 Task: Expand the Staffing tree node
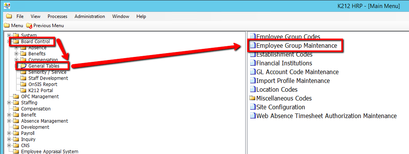point(9,103)
